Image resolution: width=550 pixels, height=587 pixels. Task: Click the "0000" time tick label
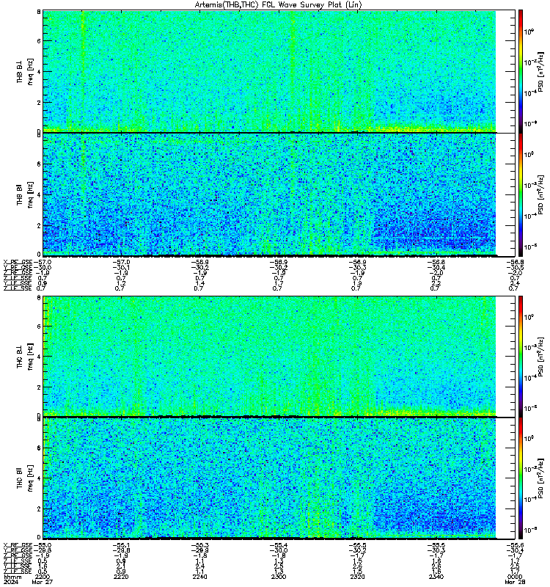click(x=515, y=577)
